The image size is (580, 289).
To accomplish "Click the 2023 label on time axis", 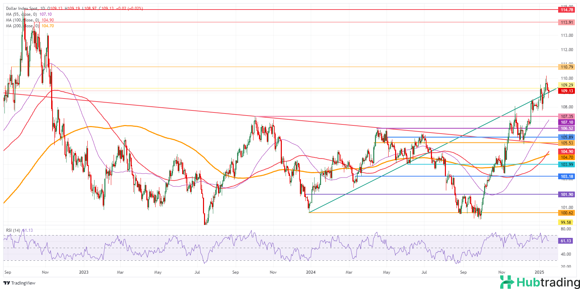I will coord(84,272).
